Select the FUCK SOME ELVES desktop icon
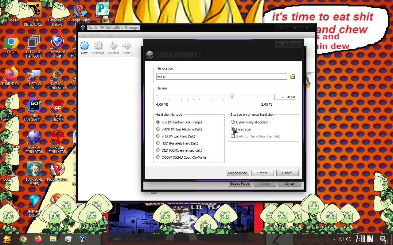Screen dimensions: 393x245 tap(34, 174)
